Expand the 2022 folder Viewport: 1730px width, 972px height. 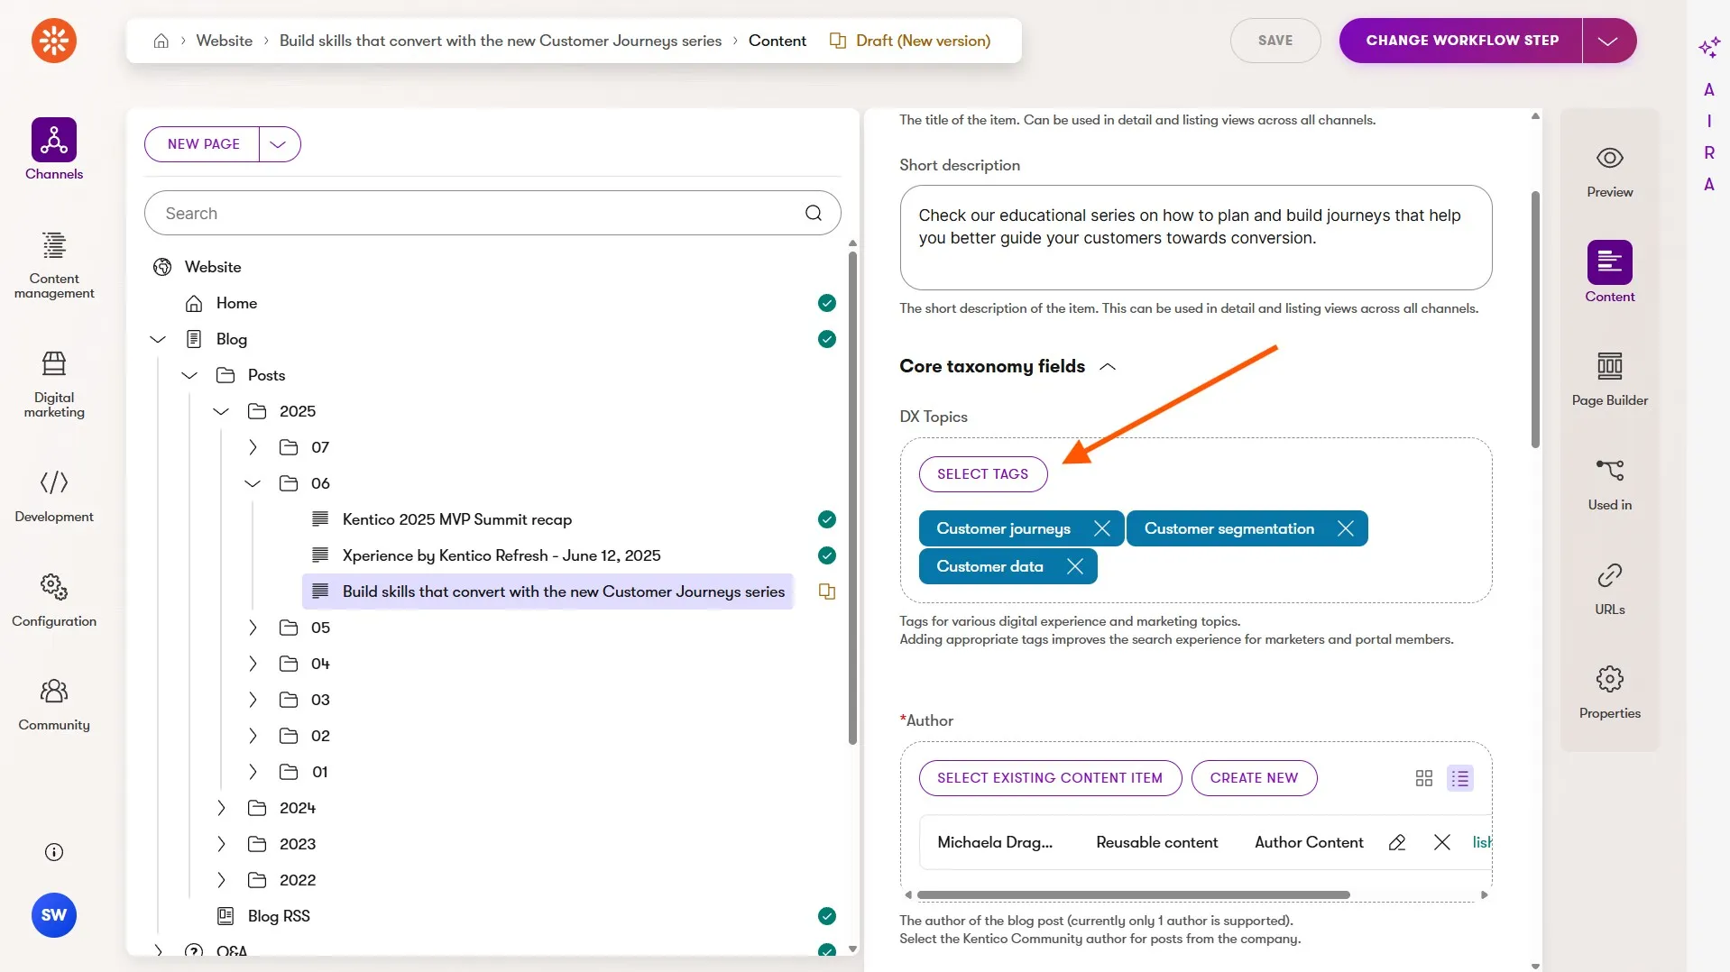tap(221, 880)
